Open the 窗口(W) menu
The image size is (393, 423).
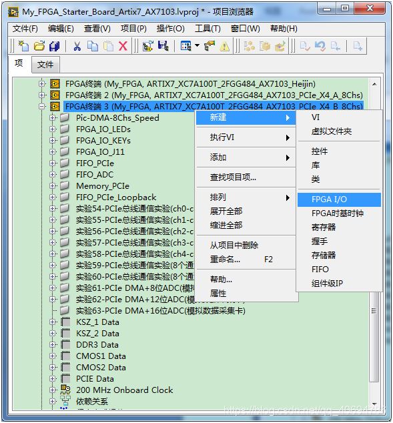(x=245, y=29)
